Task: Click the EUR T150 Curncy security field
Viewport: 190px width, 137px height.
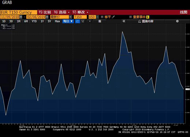Action: coord(19,12)
